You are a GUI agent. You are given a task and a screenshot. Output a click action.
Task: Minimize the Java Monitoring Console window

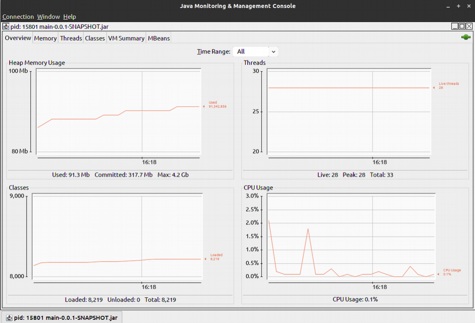[448, 6]
